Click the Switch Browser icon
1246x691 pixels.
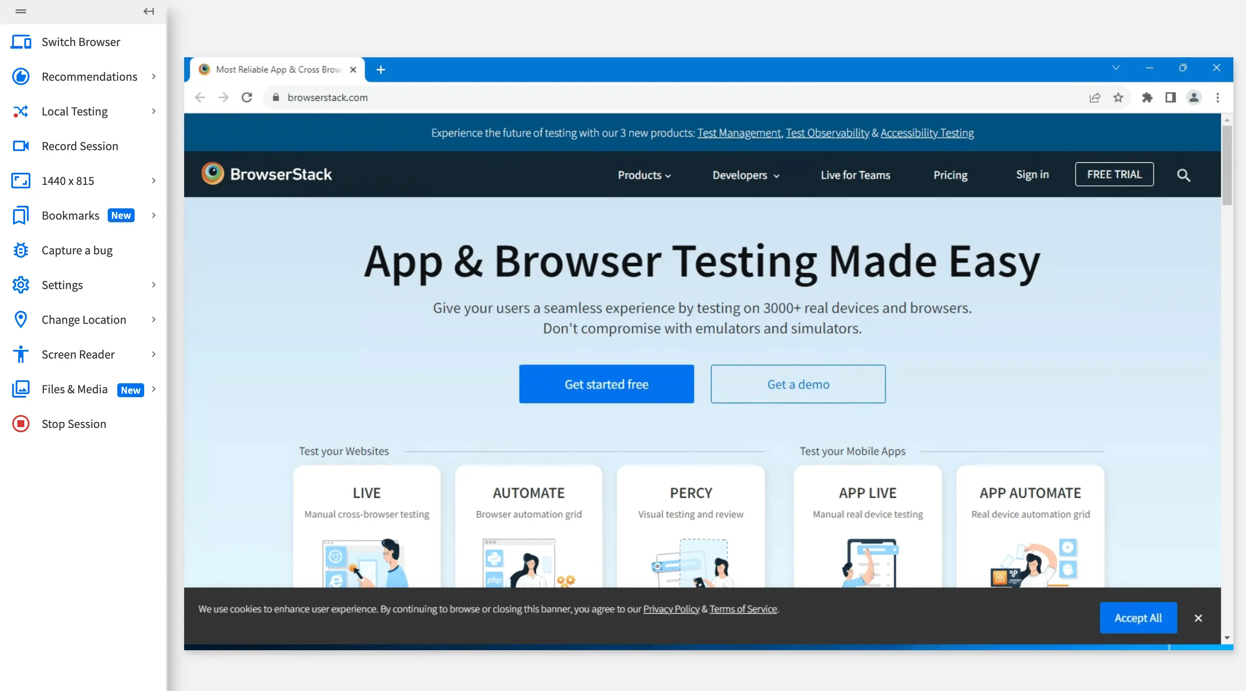pos(21,42)
